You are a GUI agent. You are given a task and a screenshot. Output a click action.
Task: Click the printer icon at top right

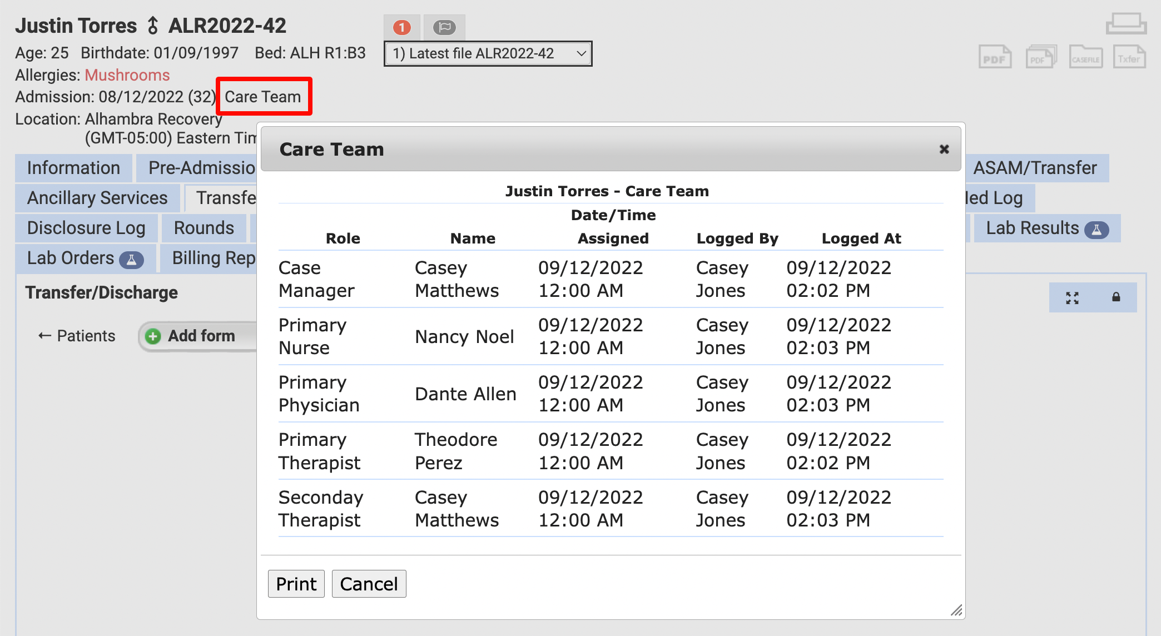point(1126,24)
